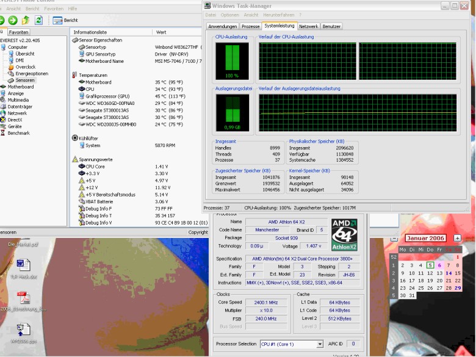The width and height of the screenshot is (476, 357).
Task: Switch to Benutzer tab in Task-Manager
Action: [x=331, y=26]
